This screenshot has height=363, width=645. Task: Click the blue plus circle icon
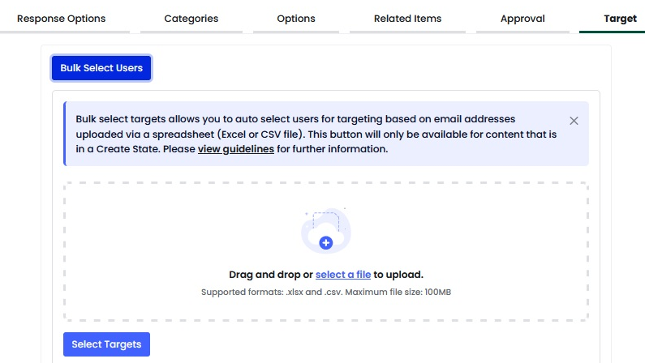326,243
